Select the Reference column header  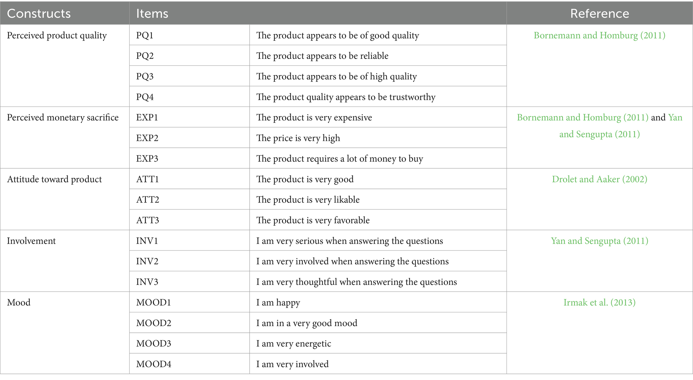click(599, 13)
